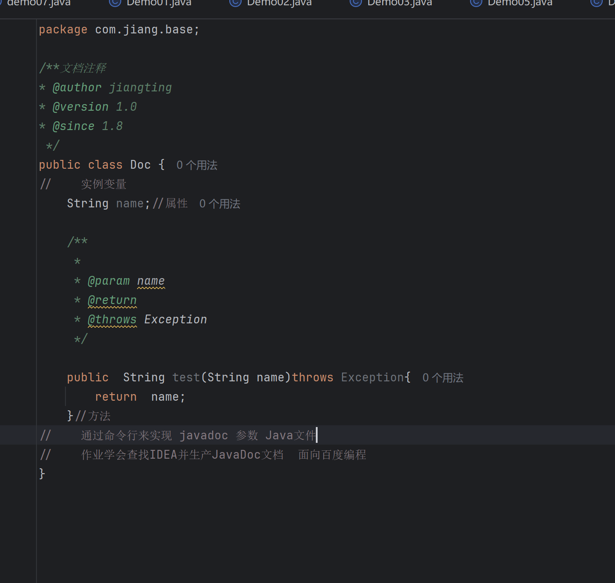Click the class icon on Demo01.java tab

(x=115, y=3)
